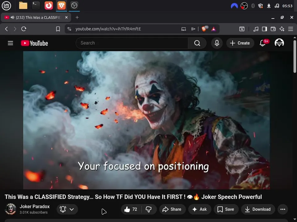Screen dimensions: 297x222
Task: Mute the tab via speaker icon
Action: pyautogui.click(x=12, y=17)
